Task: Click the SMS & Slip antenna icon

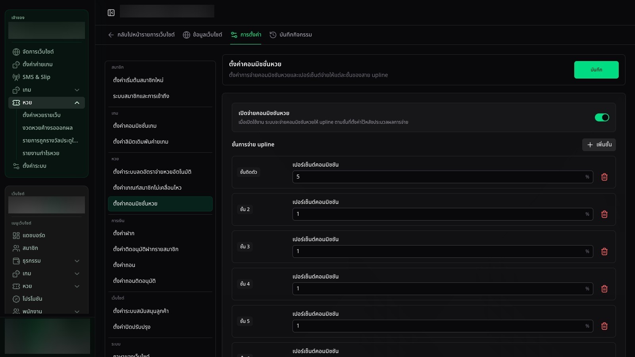Action: coord(16,77)
